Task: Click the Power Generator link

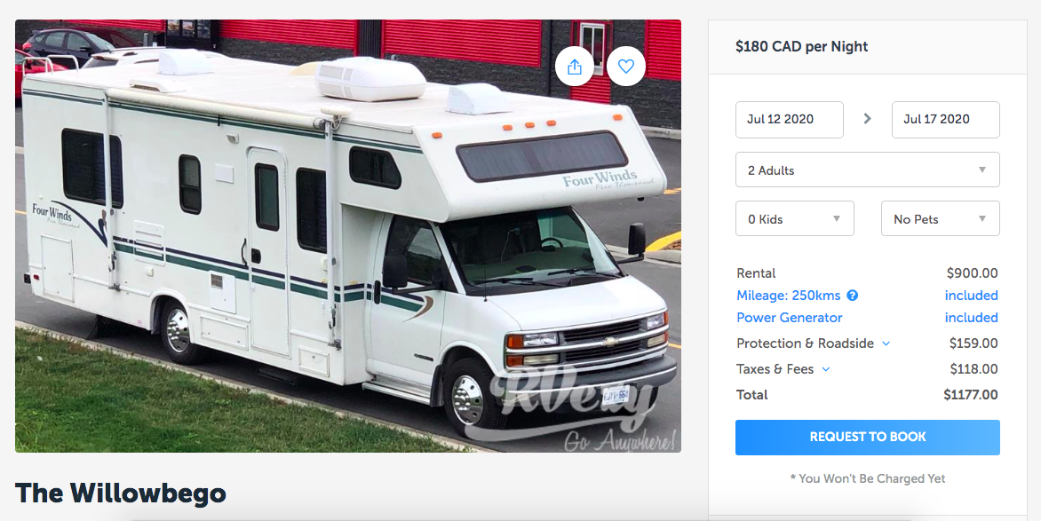Action: [x=790, y=318]
